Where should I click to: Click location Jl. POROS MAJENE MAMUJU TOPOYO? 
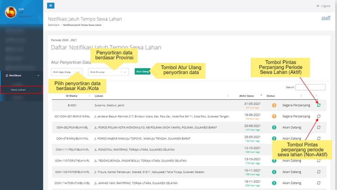coord(142,139)
